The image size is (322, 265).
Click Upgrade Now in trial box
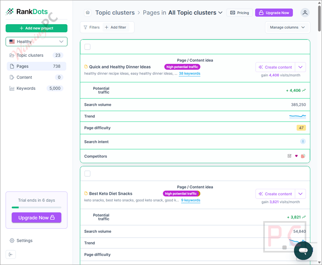click(x=37, y=217)
